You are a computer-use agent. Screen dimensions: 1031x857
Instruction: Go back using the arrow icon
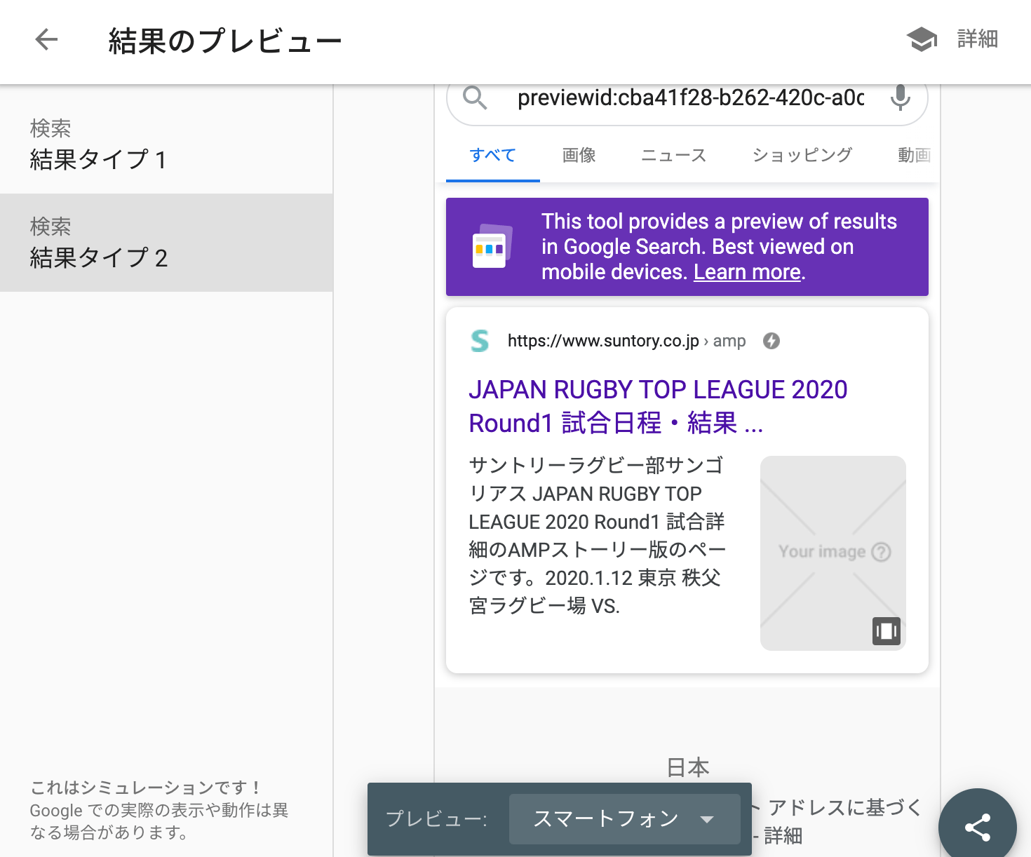(46, 40)
